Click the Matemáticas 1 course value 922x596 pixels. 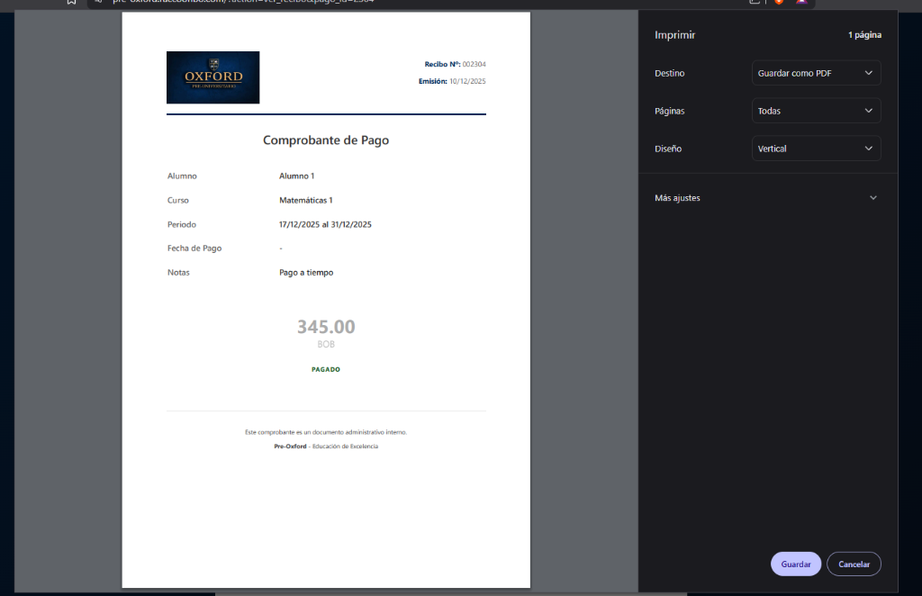point(306,200)
